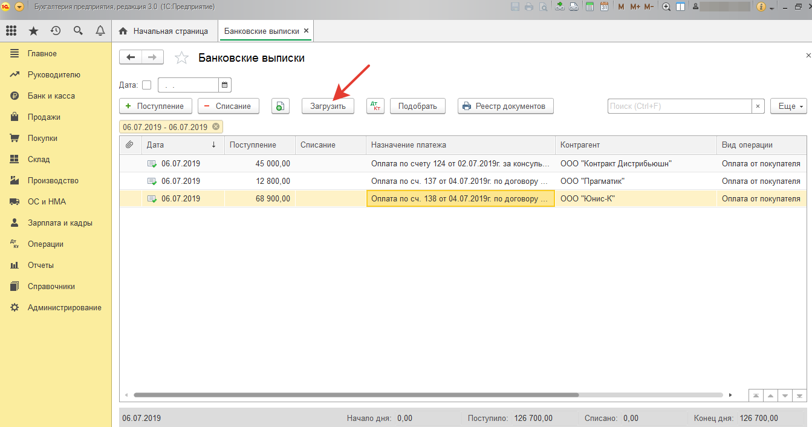Go forward with the right arrow button
This screenshot has height=427, width=812.
tap(152, 57)
